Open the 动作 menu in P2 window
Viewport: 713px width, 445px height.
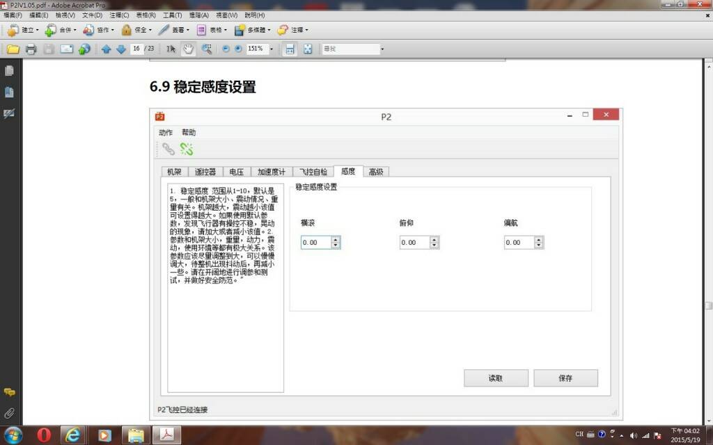[166, 133]
